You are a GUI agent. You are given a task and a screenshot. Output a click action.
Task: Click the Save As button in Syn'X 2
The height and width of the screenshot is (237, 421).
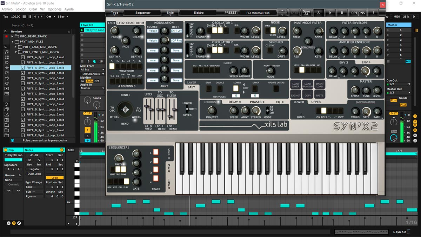click(x=306, y=13)
